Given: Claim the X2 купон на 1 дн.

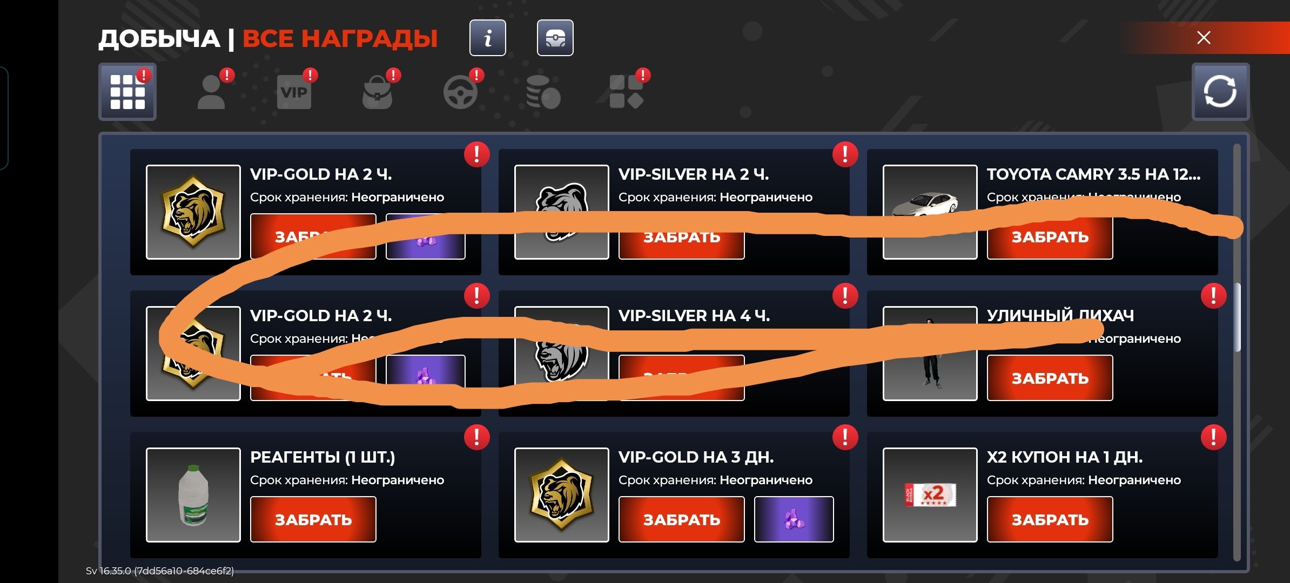Looking at the screenshot, I should [x=1050, y=519].
